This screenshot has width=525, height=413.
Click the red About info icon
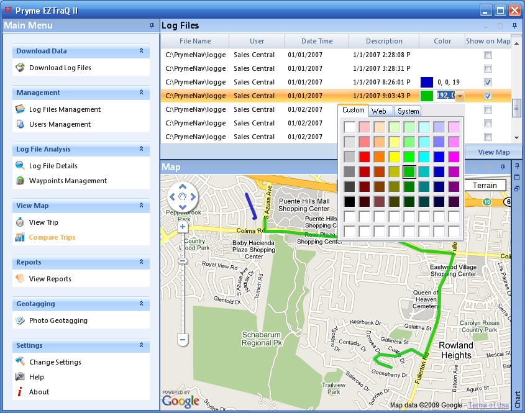coord(20,392)
